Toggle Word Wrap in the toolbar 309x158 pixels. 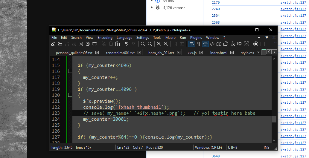point(191,44)
